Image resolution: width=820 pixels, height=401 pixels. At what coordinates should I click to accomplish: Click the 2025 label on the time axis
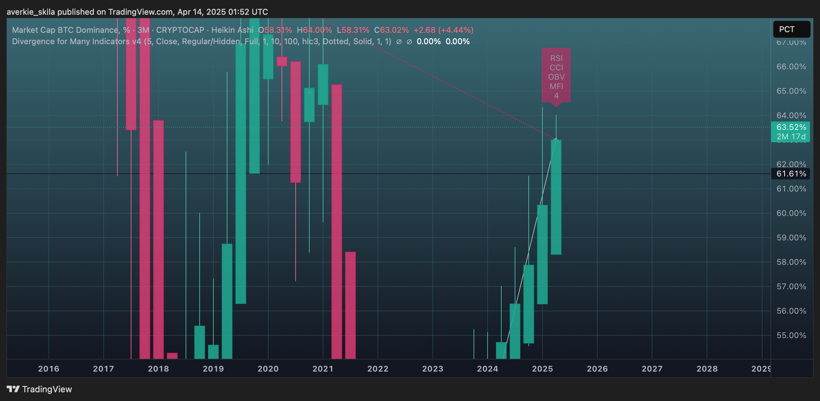pos(542,369)
